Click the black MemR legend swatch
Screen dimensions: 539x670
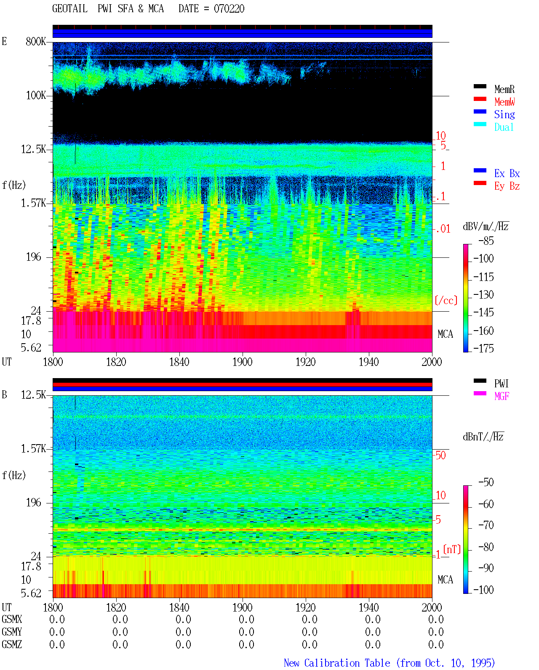480,86
